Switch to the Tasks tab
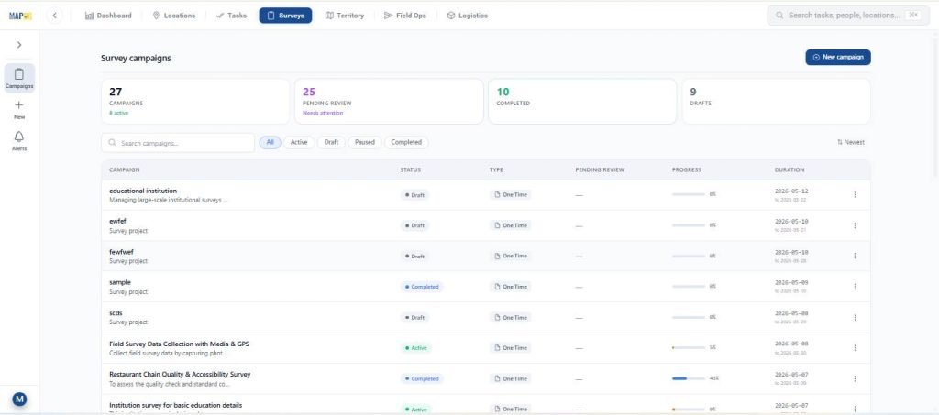Screen dimensions: 939x415 coord(231,16)
